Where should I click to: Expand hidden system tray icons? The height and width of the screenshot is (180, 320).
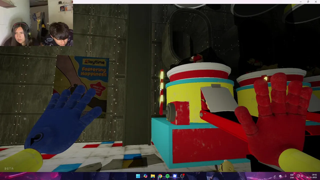tap(275, 176)
